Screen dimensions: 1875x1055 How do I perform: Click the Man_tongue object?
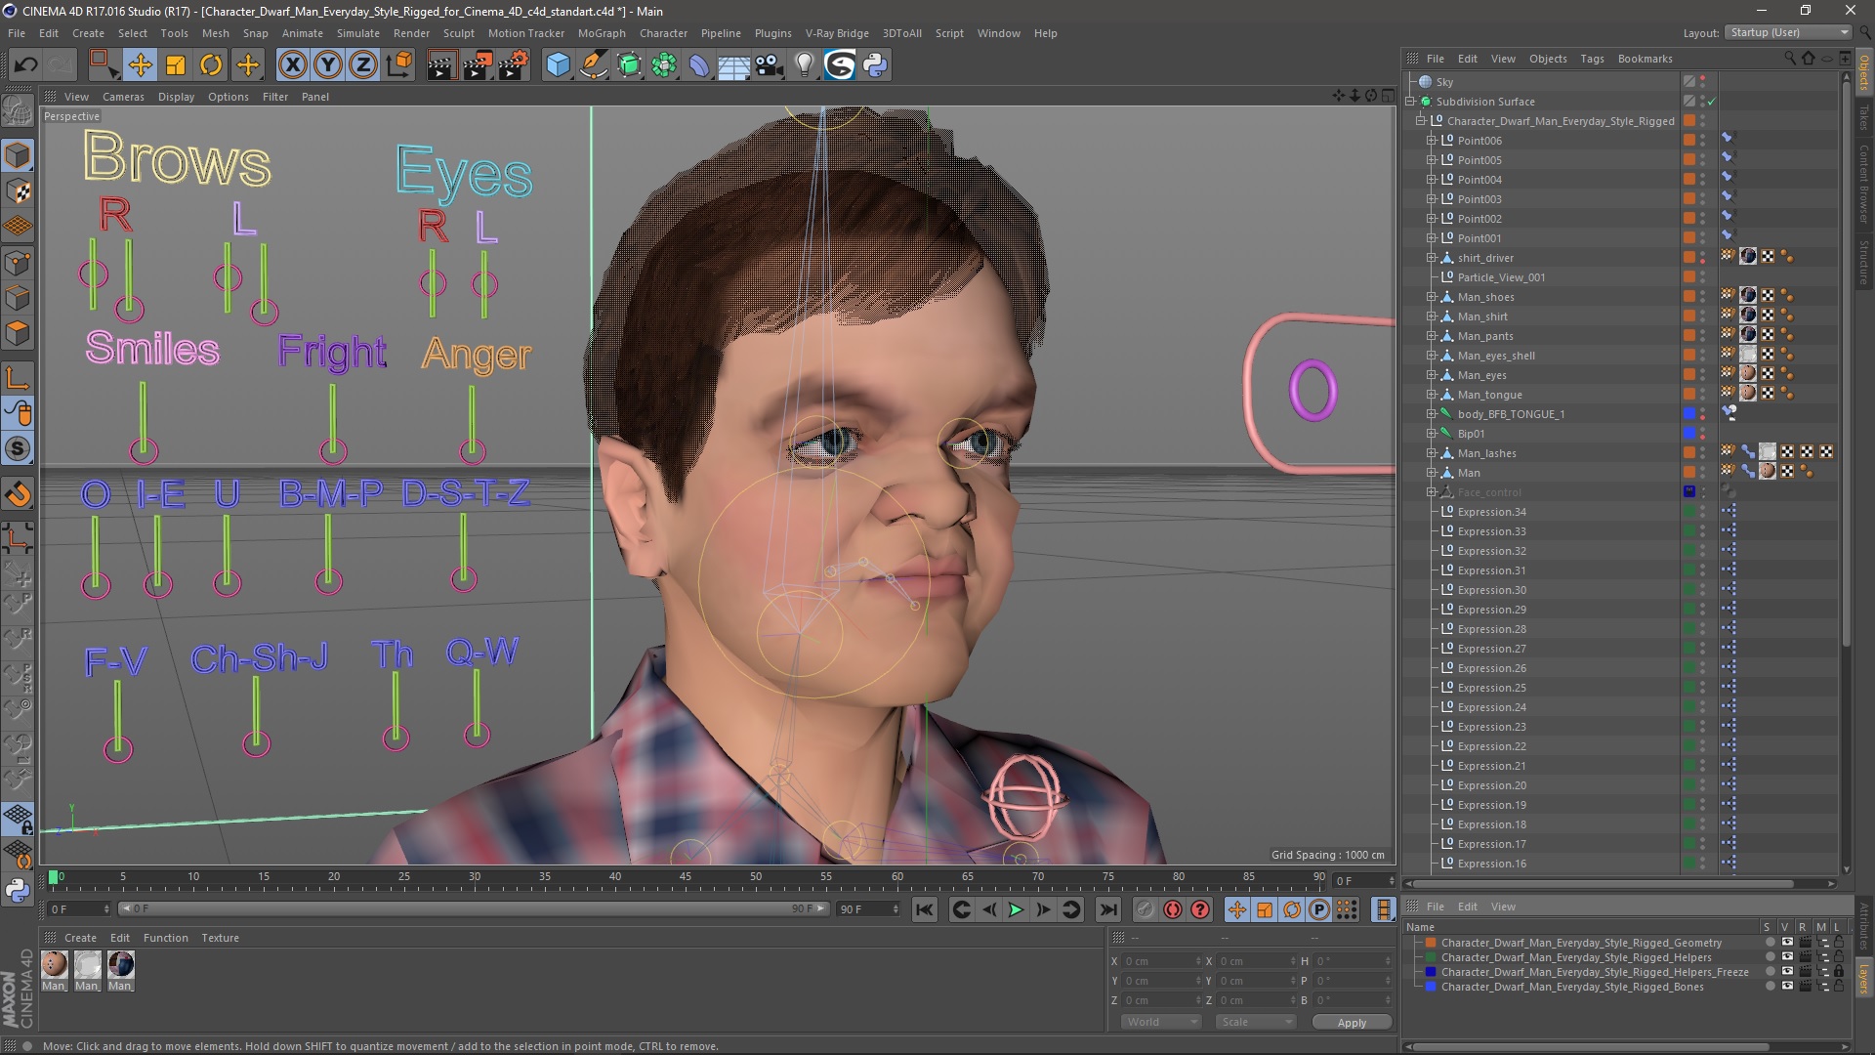tap(1489, 395)
